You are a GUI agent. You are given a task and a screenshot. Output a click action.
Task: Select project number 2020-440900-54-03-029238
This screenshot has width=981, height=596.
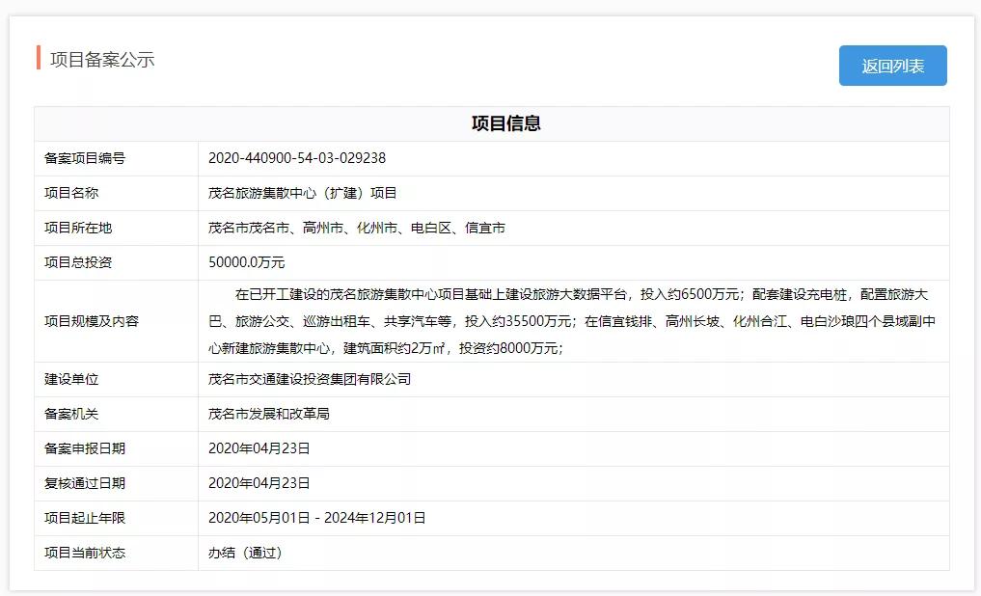[x=297, y=158]
